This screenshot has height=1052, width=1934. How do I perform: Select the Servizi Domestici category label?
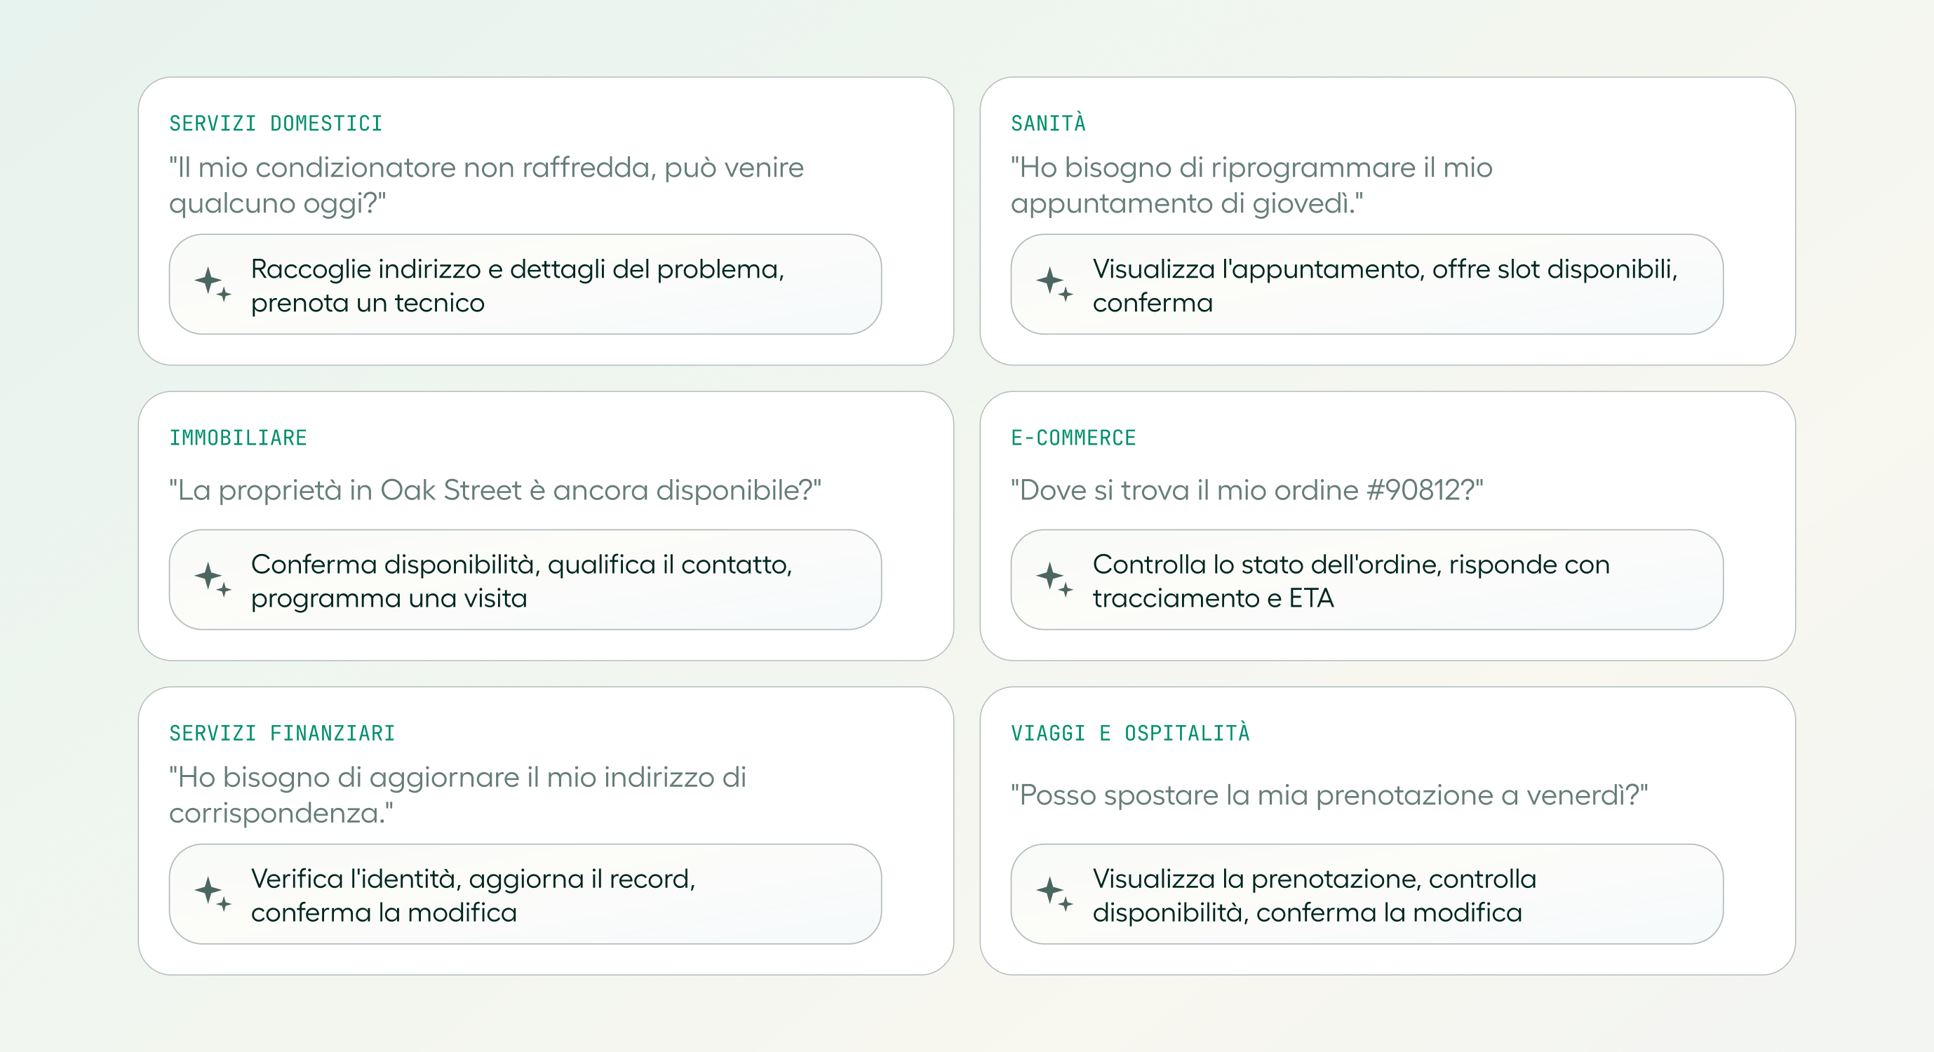276,124
